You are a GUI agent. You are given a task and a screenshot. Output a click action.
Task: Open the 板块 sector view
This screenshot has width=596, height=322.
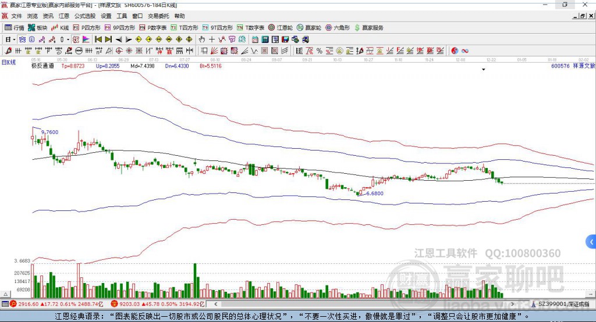[x=37, y=28]
